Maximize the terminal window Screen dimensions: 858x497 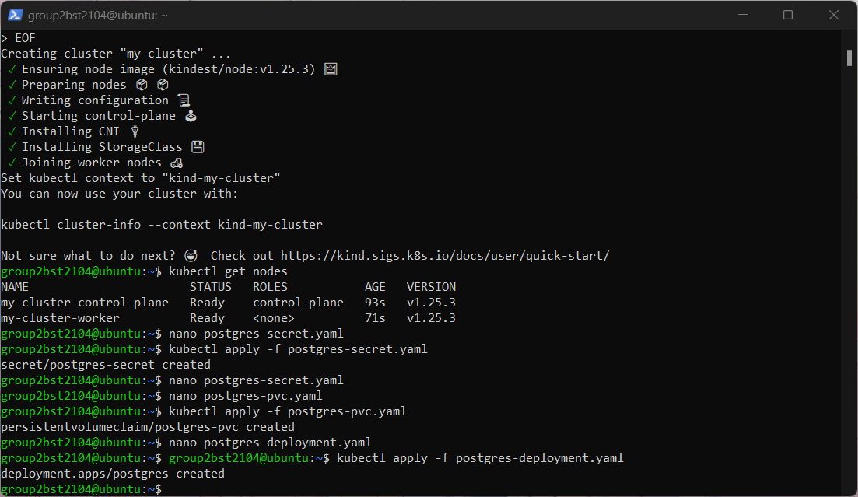(x=788, y=15)
